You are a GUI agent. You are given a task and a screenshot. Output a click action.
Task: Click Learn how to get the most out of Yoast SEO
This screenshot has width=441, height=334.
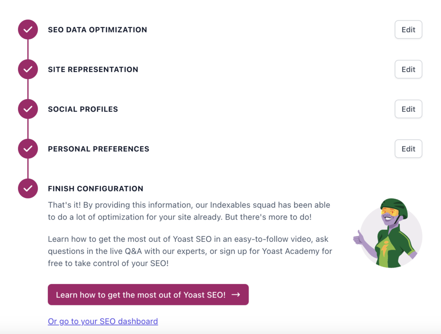148,295
